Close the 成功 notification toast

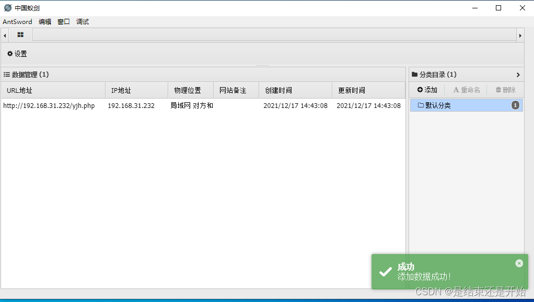(519, 263)
